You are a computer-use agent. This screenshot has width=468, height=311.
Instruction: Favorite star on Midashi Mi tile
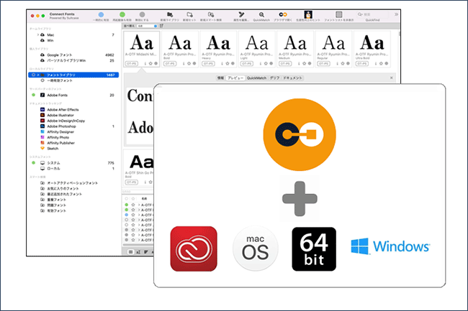click(150, 63)
